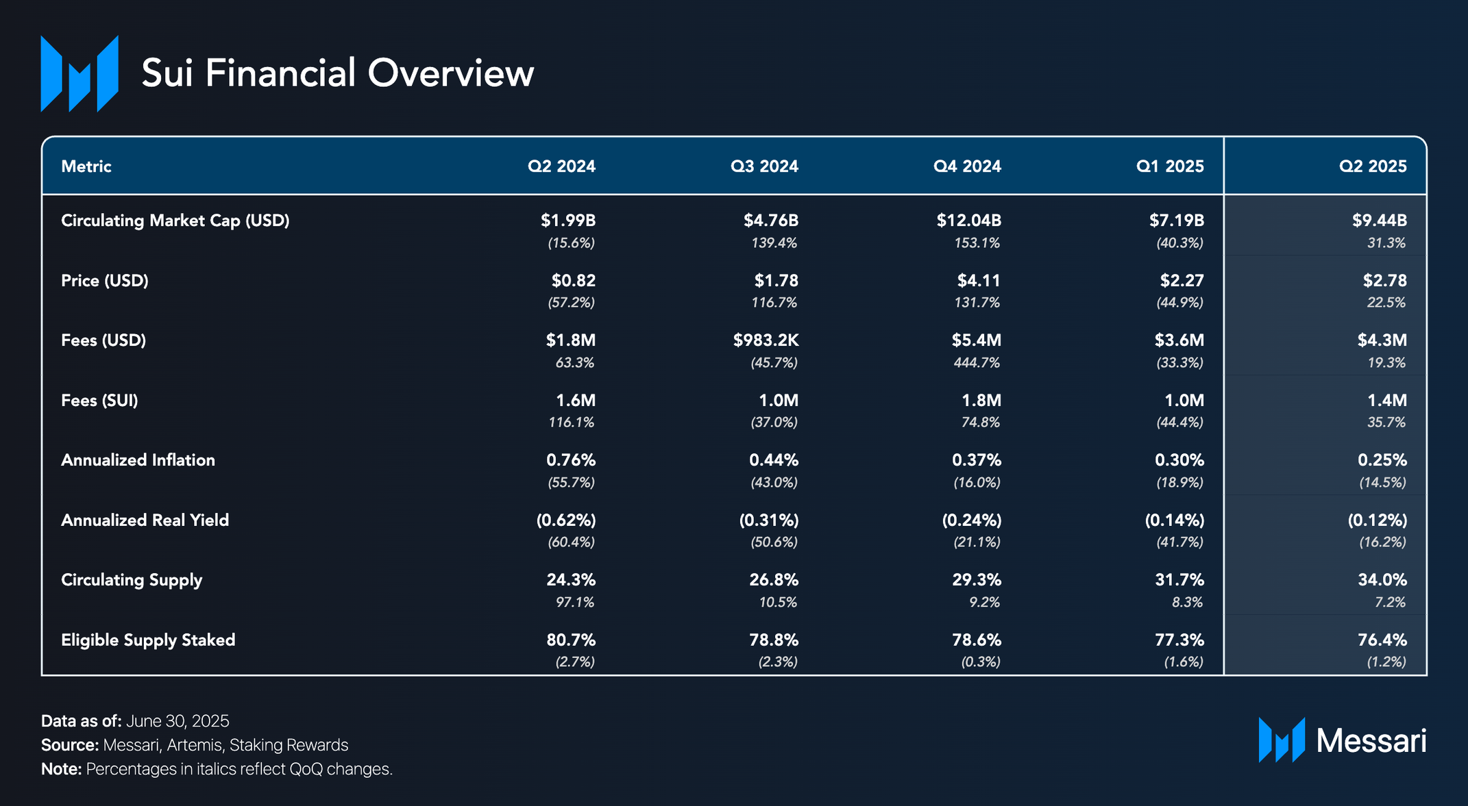Click the $9.44B market cap value

[1379, 221]
